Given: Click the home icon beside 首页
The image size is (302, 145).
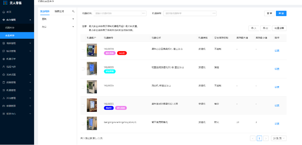Looking at the screenshot, I should click(x=4, y=12).
